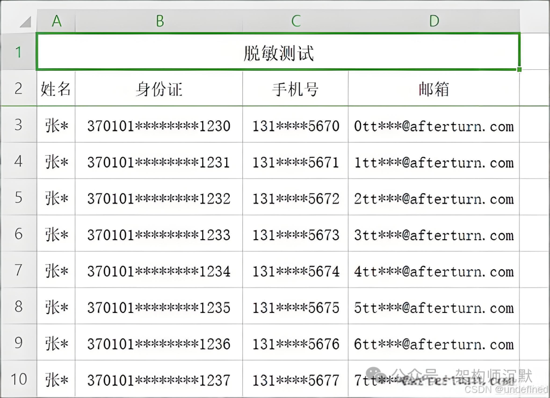Select ID cell 370101********1230
550x398 pixels.
point(159,125)
